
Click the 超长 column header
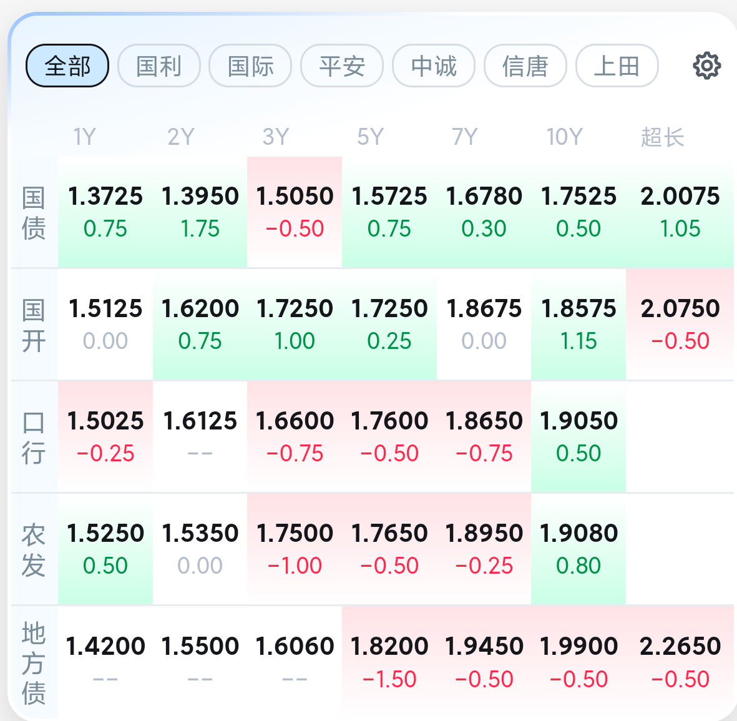[662, 137]
